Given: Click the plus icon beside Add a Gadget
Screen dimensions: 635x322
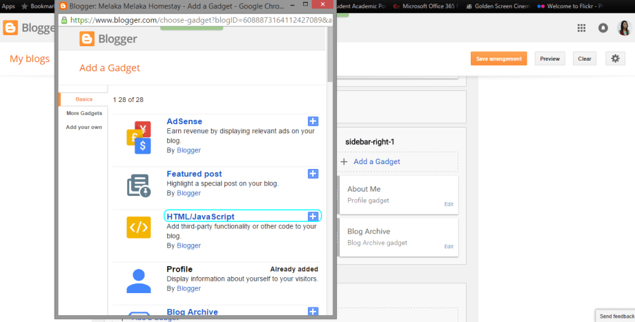Looking at the screenshot, I should [344, 162].
